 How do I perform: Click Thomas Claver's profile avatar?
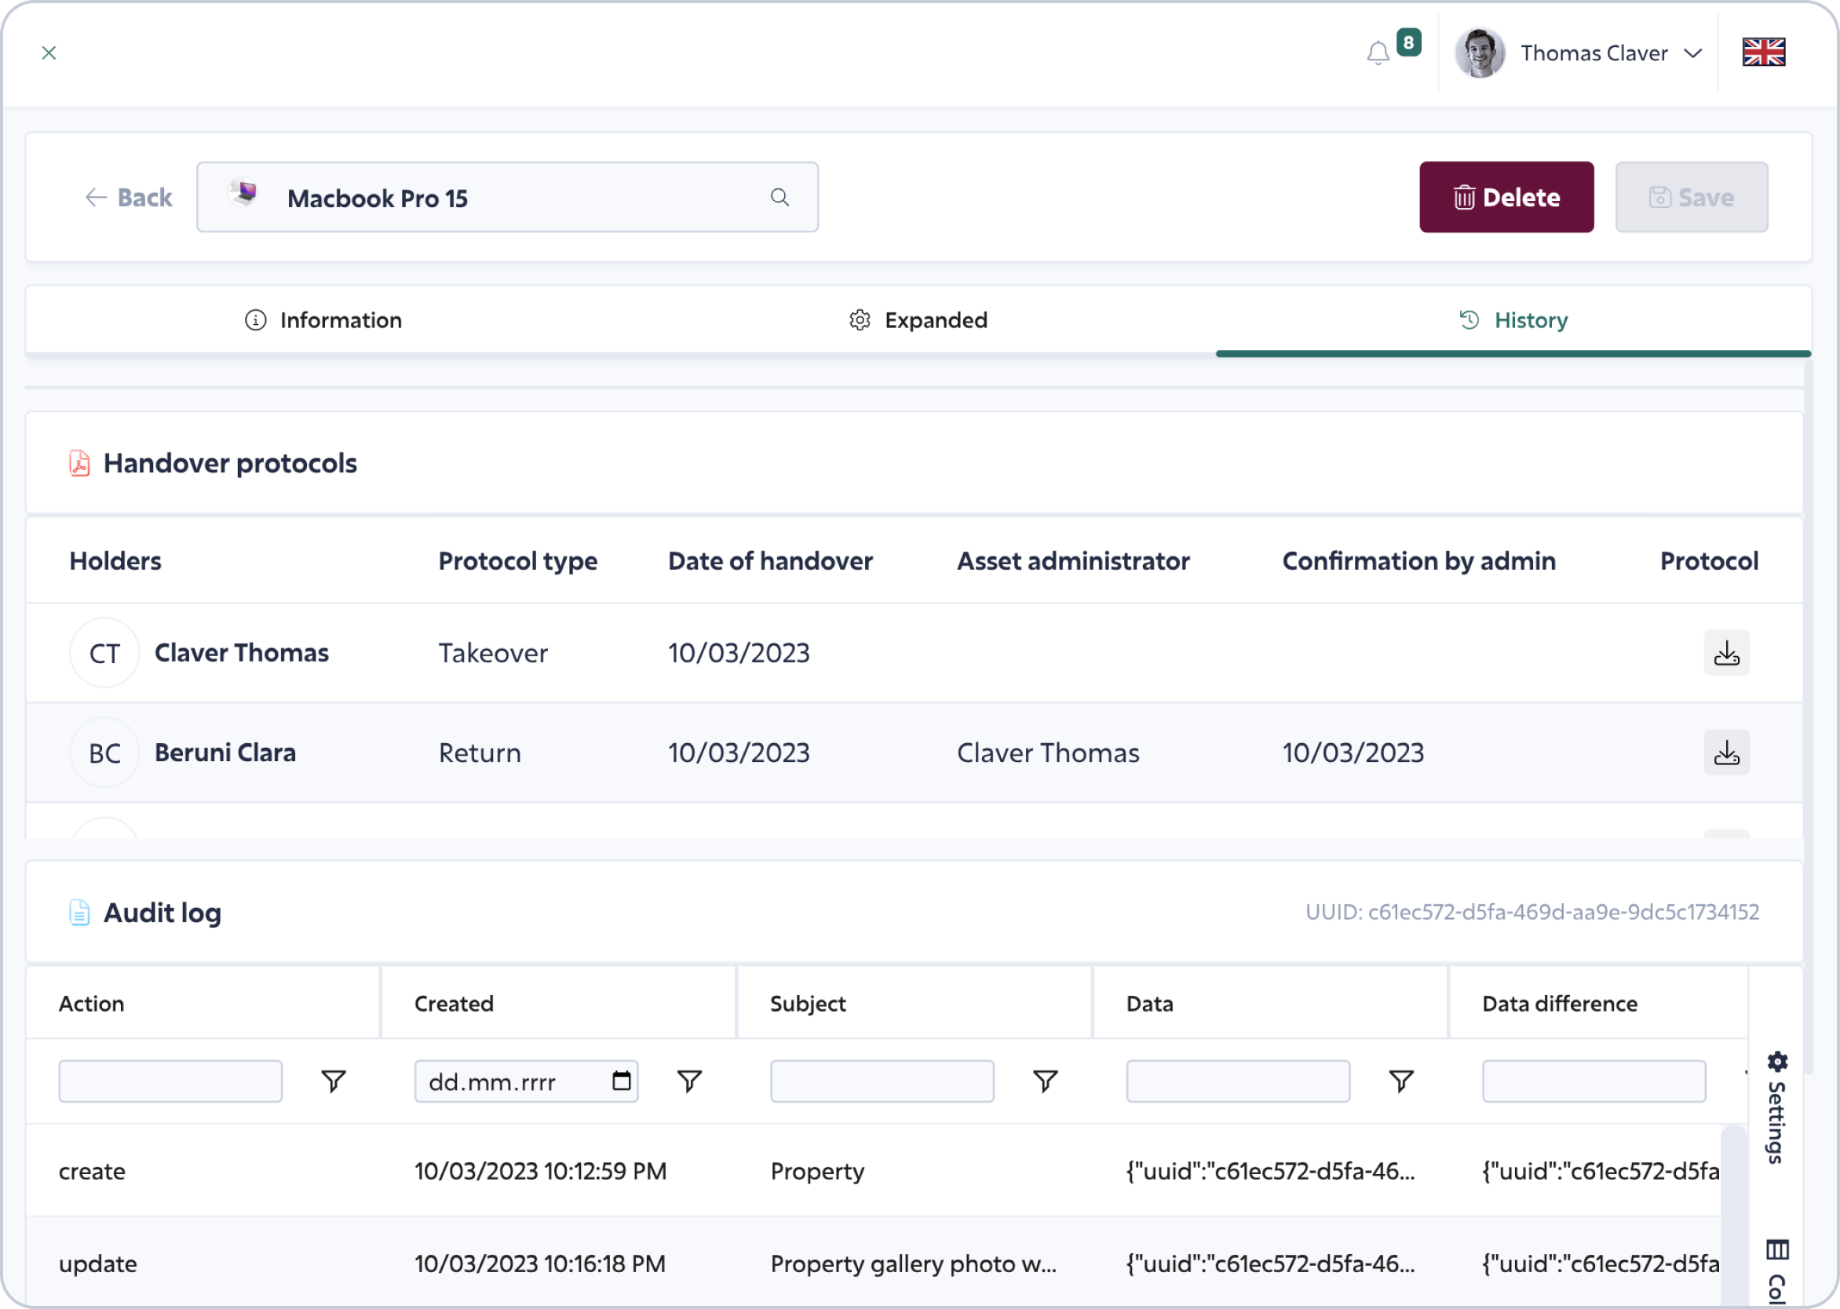1480,53
